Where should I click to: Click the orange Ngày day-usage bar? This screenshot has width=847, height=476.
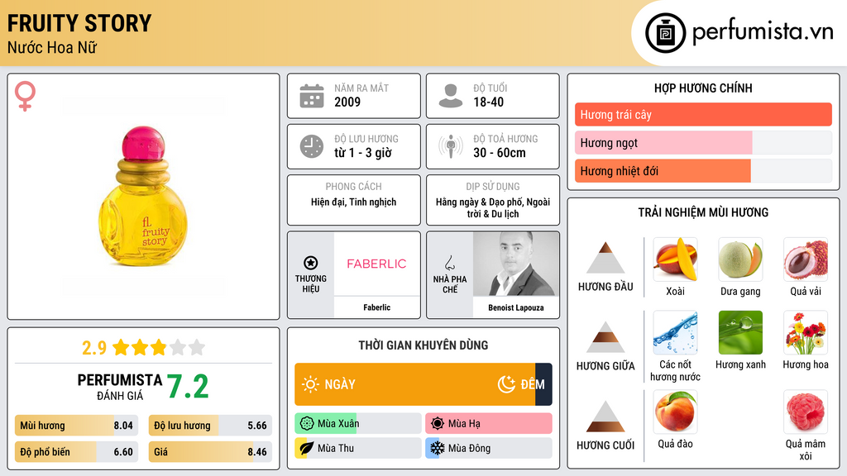point(415,384)
